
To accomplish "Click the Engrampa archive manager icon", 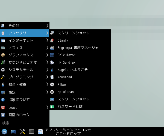I will (52, 48).
